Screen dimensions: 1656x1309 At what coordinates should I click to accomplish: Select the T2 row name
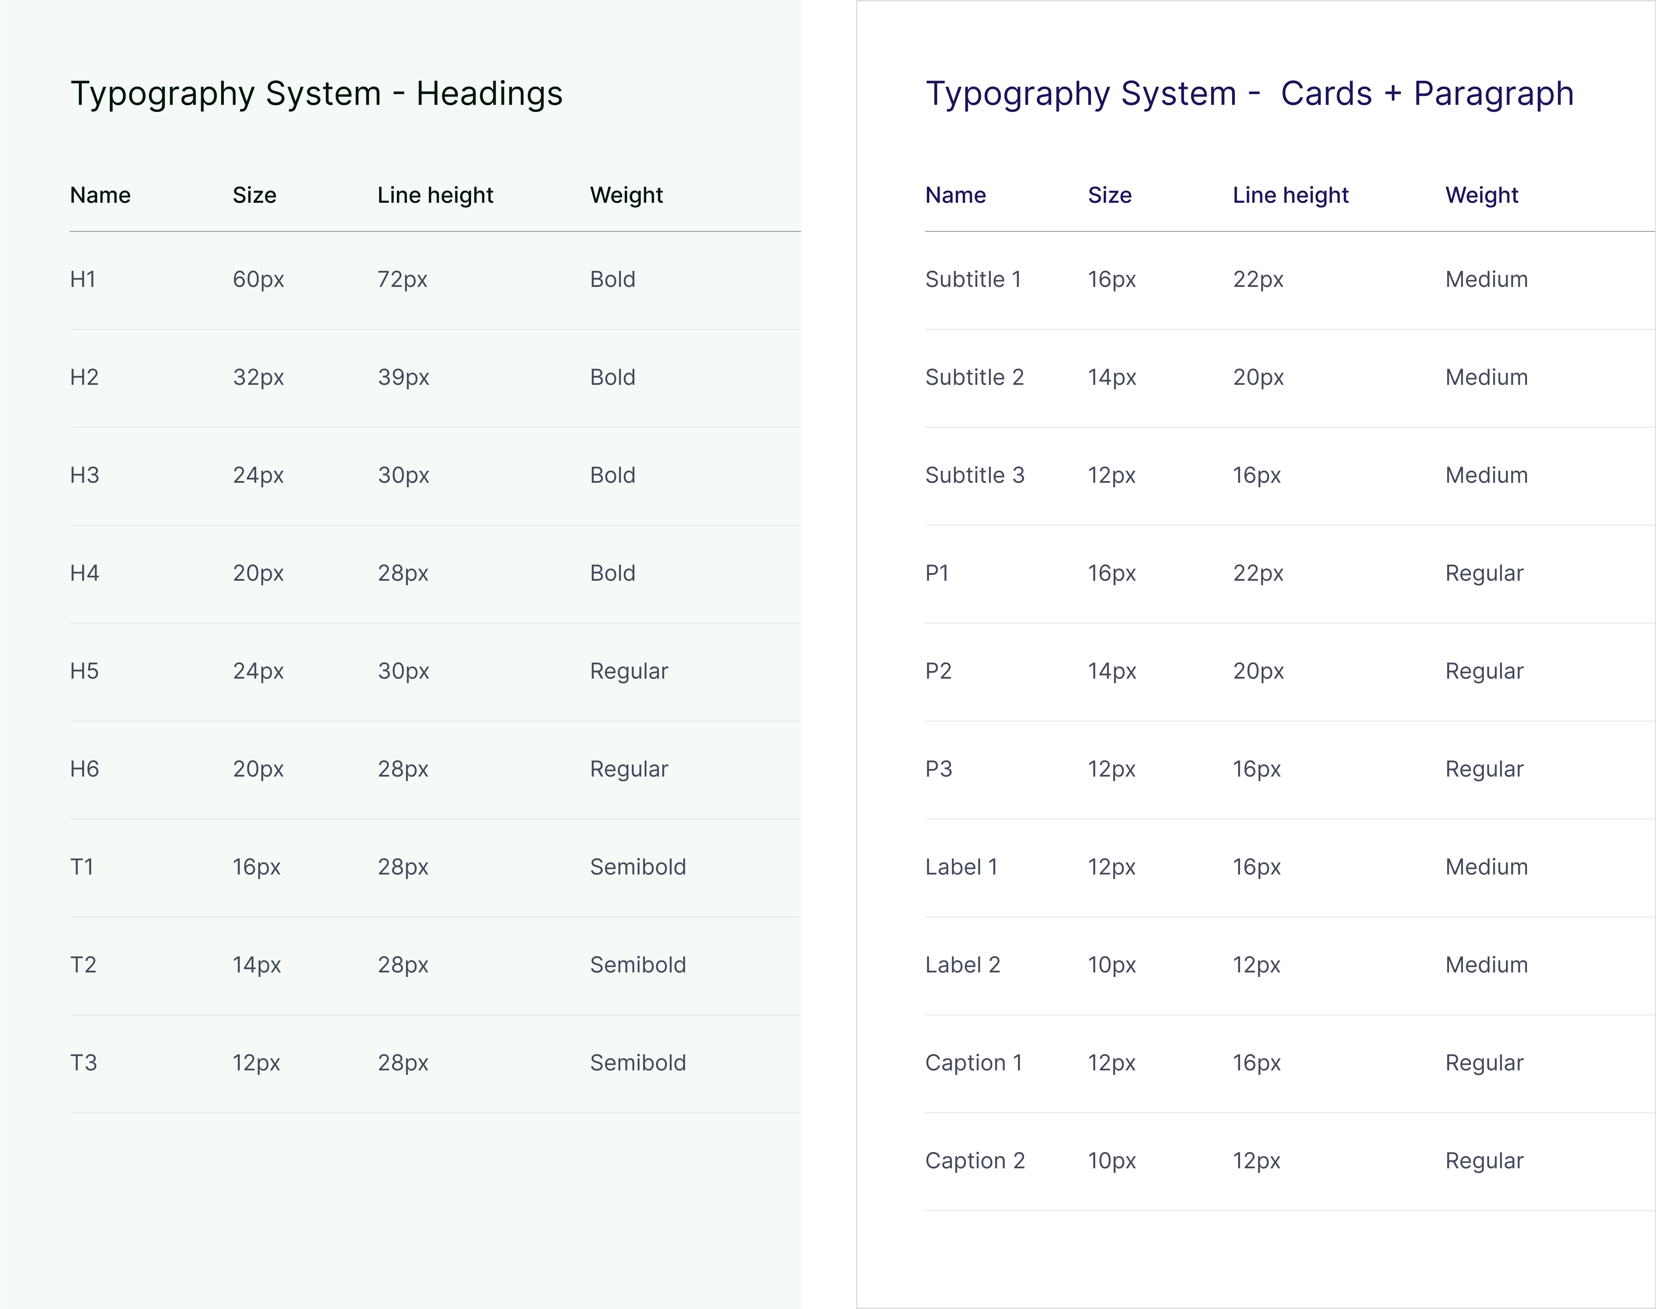[83, 966]
